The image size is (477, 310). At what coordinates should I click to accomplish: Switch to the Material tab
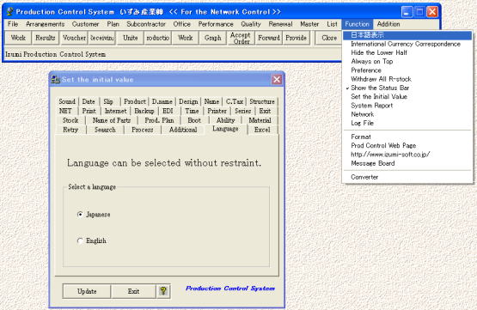tap(260, 120)
